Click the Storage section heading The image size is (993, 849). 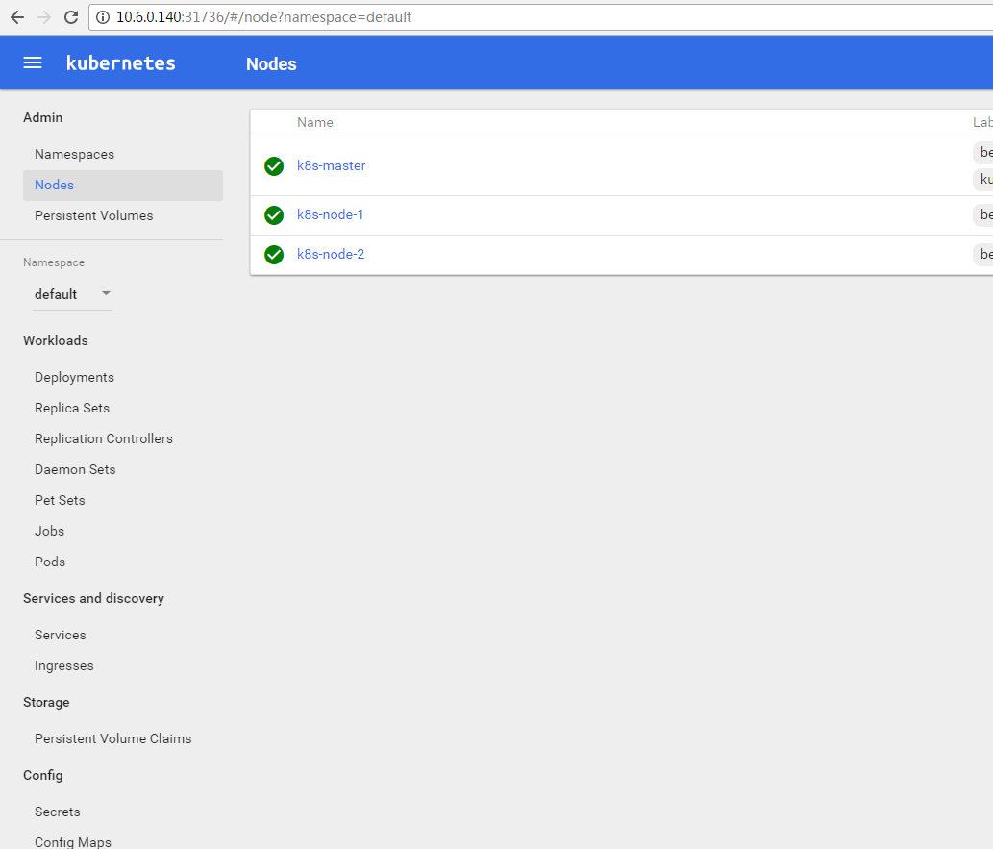click(x=46, y=702)
